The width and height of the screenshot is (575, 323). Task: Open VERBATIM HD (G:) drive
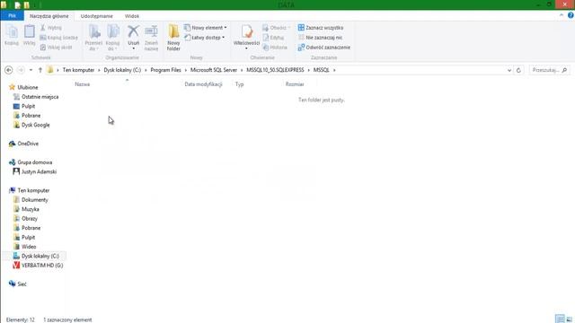point(42,266)
